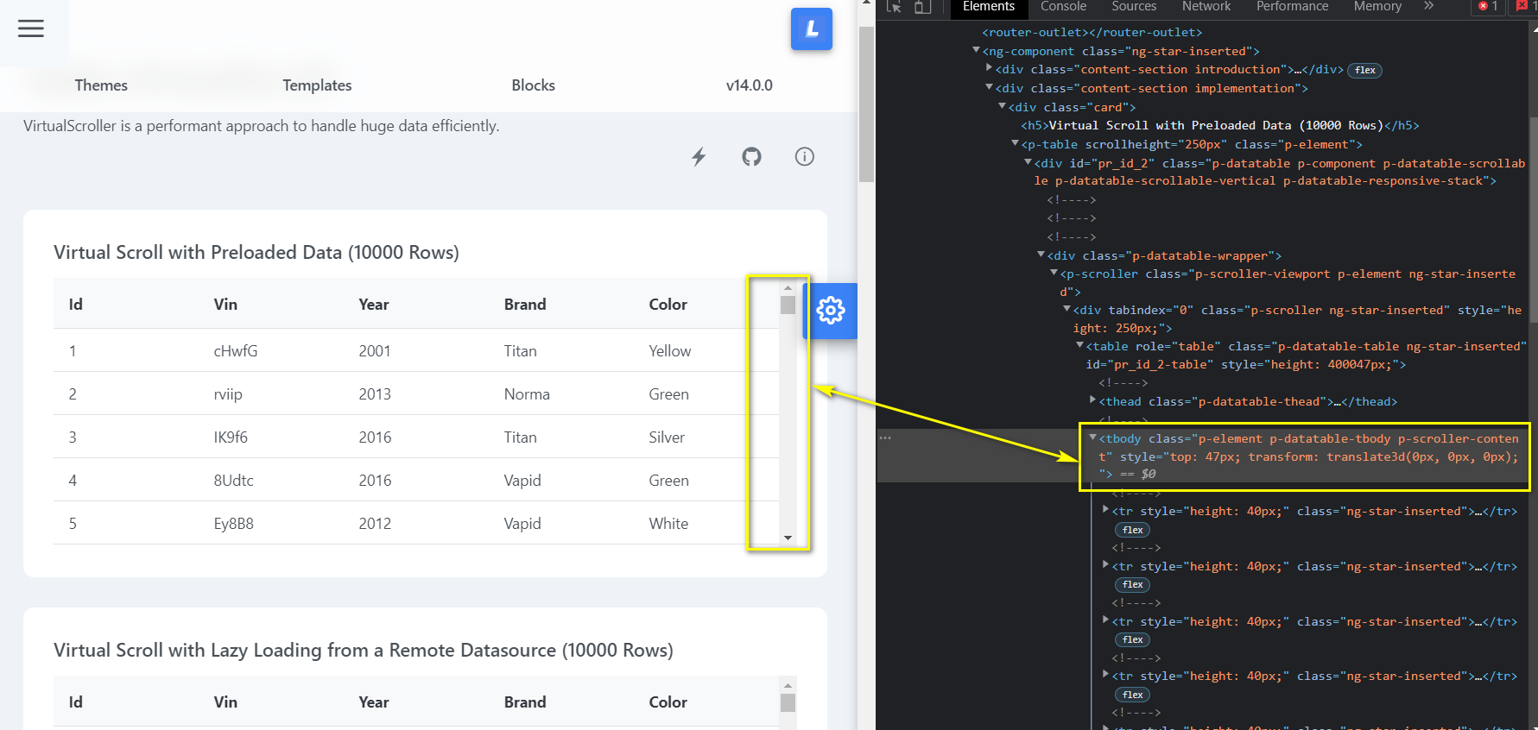Open the settings gear configurator
Viewport: 1538px width, 730px height.
click(831, 311)
